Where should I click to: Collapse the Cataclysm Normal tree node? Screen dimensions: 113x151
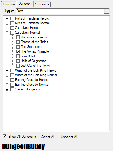point(7,33)
